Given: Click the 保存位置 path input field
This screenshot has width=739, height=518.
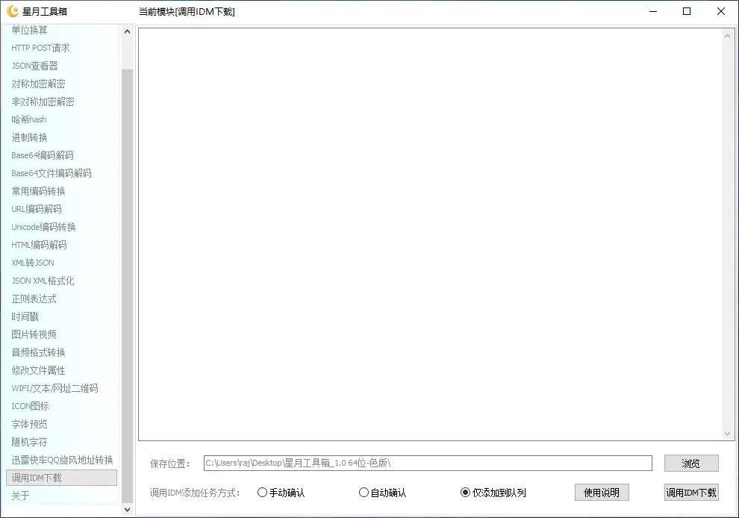Looking at the screenshot, I should (x=428, y=463).
